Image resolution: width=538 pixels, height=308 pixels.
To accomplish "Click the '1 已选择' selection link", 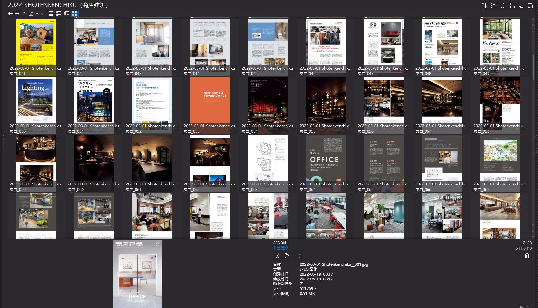I will (x=280, y=248).
